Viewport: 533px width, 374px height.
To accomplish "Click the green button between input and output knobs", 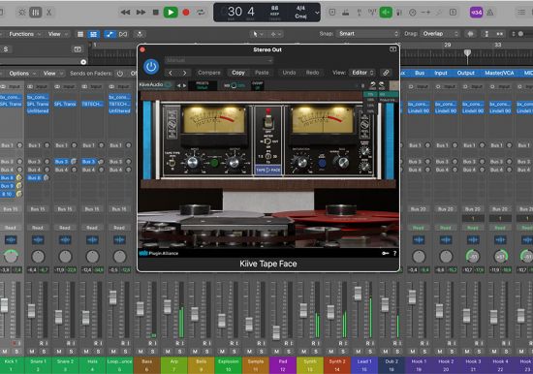I will point(214,163).
